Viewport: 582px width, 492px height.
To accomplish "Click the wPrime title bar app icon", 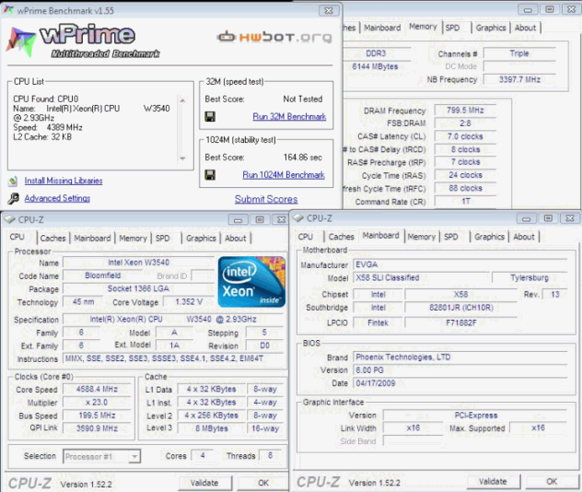I will pyautogui.click(x=8, y=10).
